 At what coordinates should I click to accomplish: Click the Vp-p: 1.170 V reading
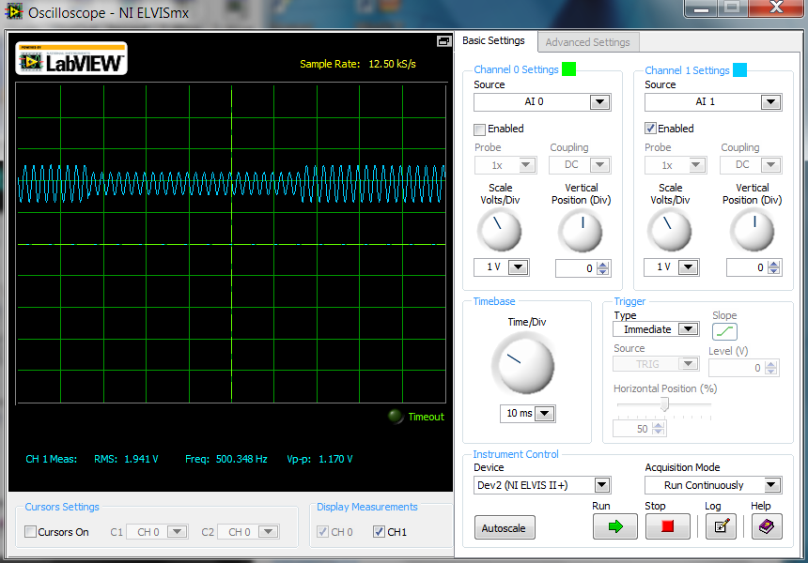pyautogui.click(x=319, y=459)
